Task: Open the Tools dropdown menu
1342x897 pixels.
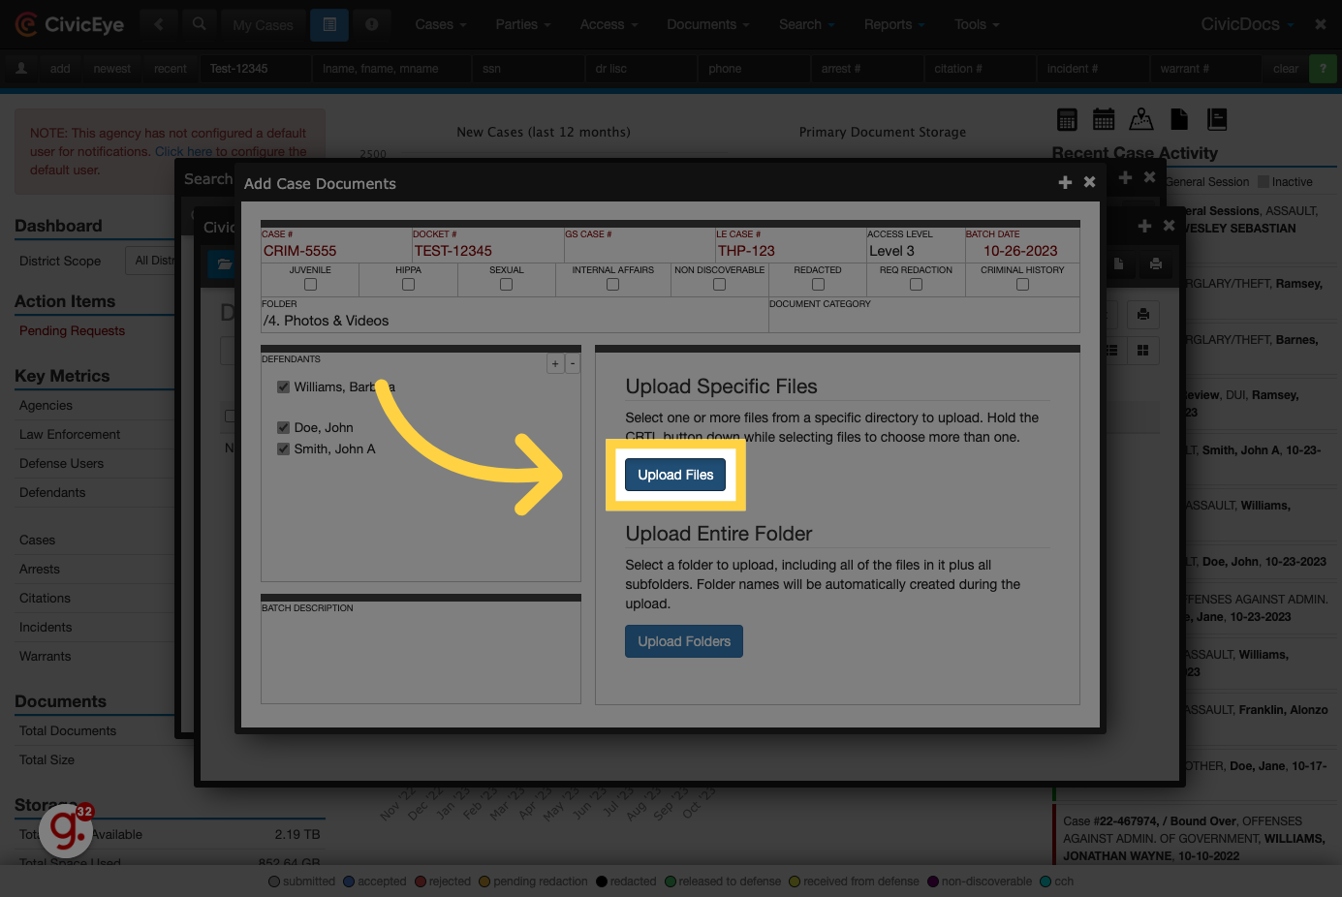Action: pyautogui.click(x=976, y=24)
